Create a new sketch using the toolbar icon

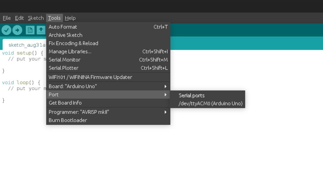point(30,30)
